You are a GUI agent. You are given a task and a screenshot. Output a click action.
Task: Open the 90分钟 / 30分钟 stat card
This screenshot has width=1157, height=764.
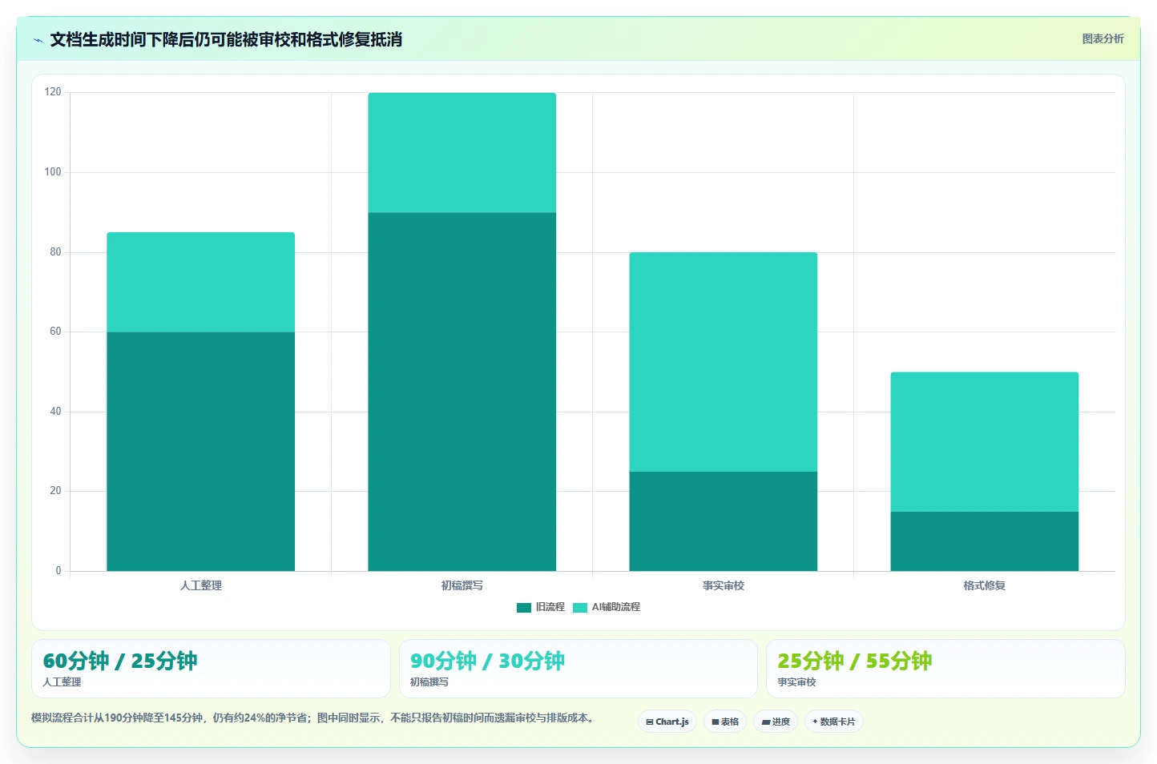click(578, 669)
